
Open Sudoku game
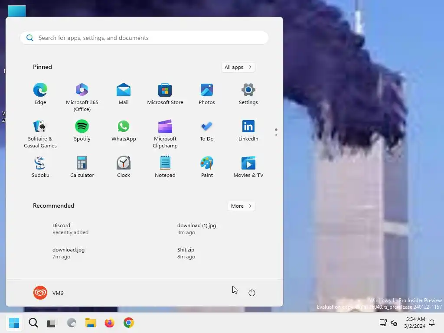pos(40,167)
